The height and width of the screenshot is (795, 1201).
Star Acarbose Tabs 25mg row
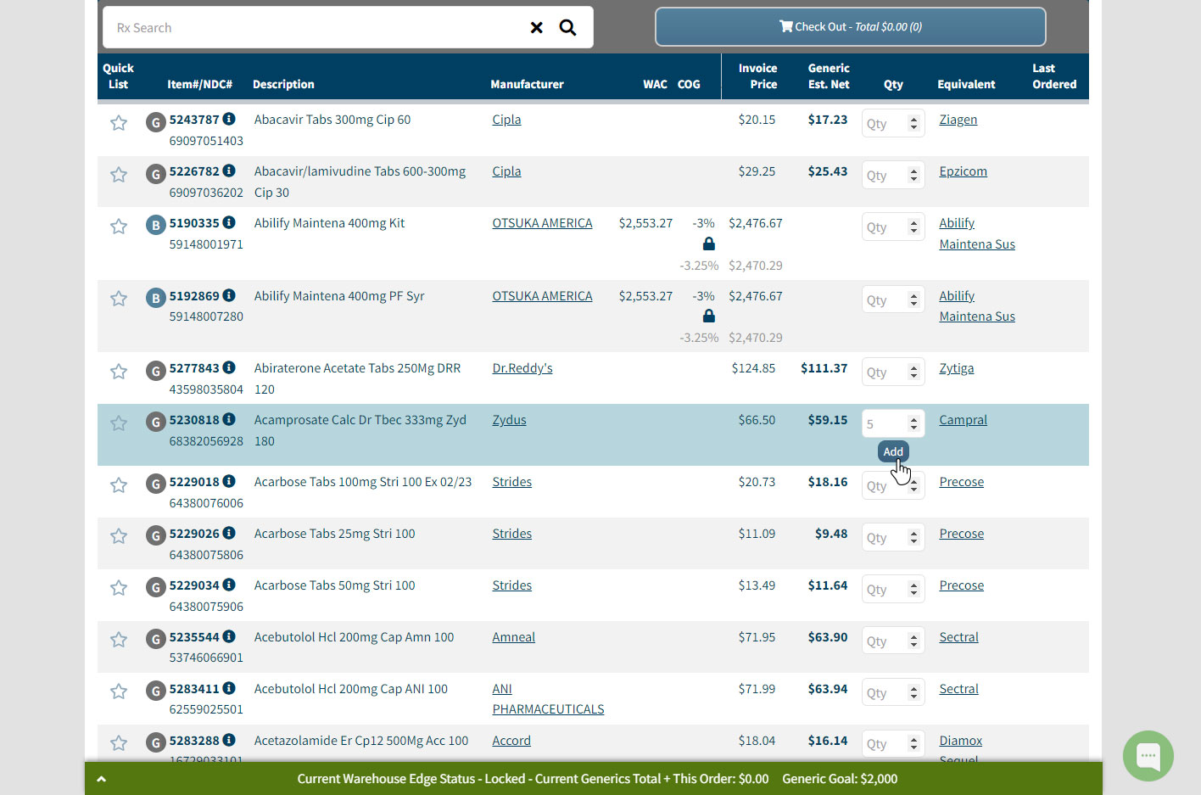[119, 536]
